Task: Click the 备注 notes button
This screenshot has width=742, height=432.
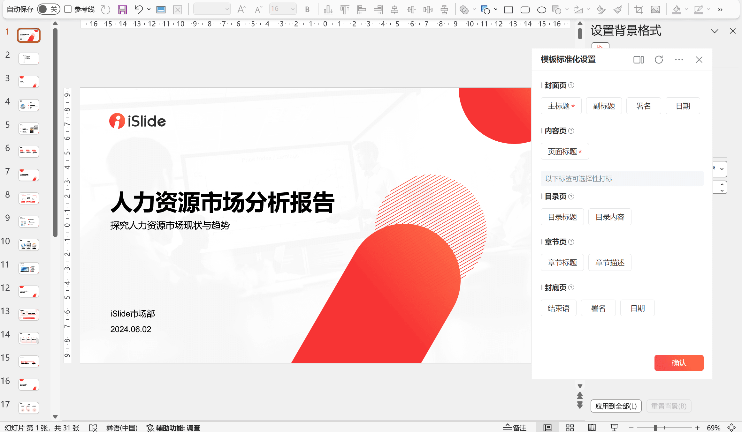Action: (x=515, y=428)
